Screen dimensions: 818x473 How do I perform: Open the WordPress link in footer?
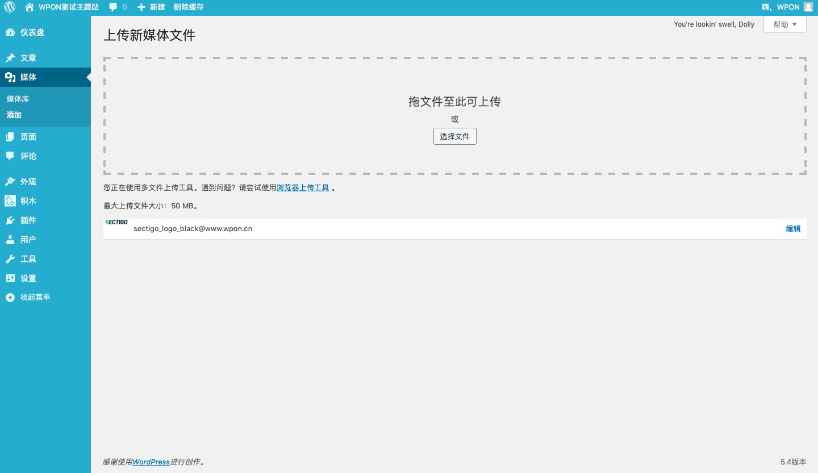point(151,462)
